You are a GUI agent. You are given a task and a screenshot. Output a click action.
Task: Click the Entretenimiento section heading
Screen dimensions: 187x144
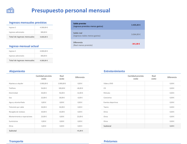coord(114,71)
